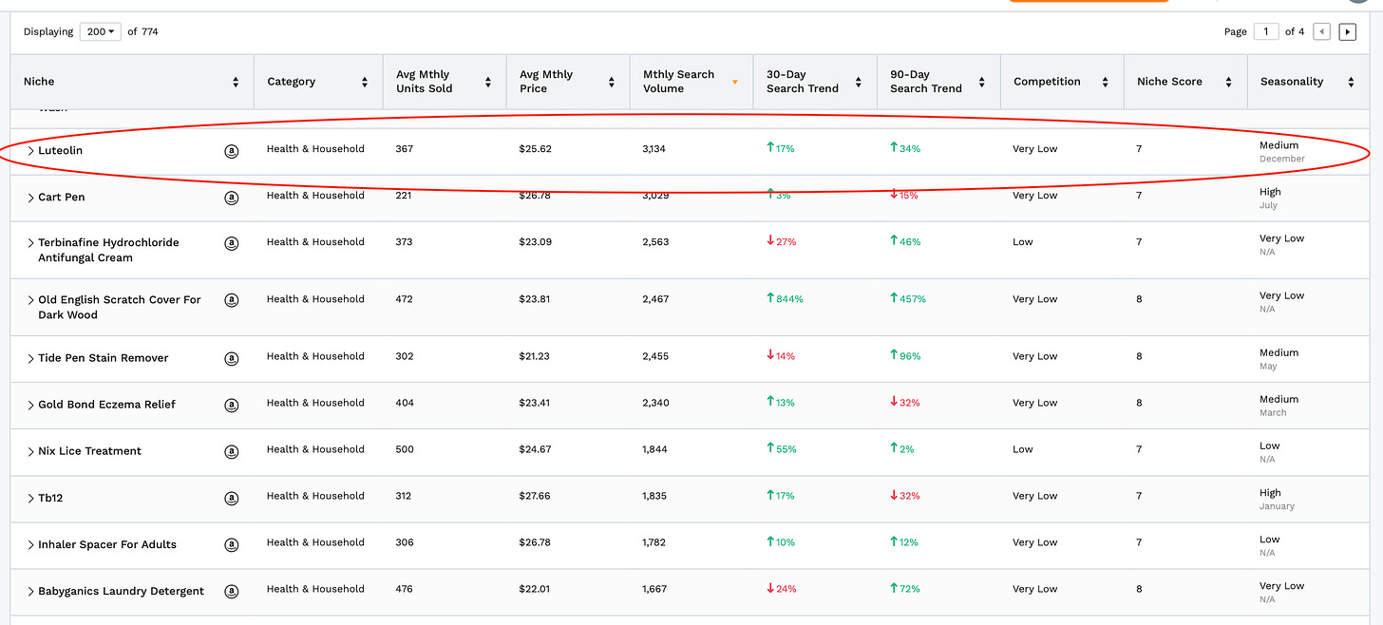1383x625 pixels.
Task: Click the 844% 30-day trend value
Action: tap(785, 298)
